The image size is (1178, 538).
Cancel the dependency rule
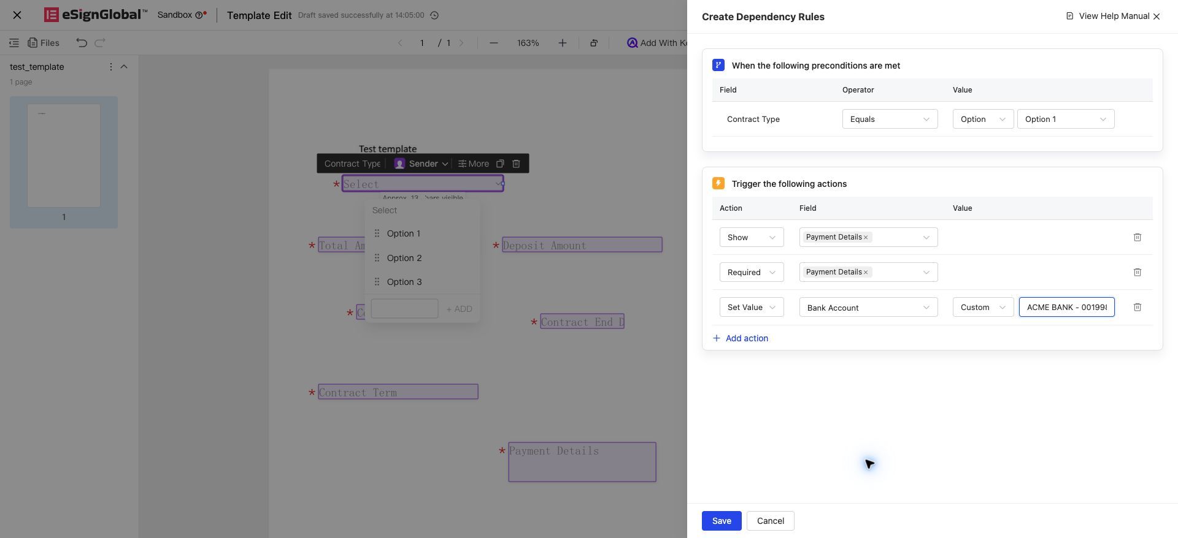point(770,521)
